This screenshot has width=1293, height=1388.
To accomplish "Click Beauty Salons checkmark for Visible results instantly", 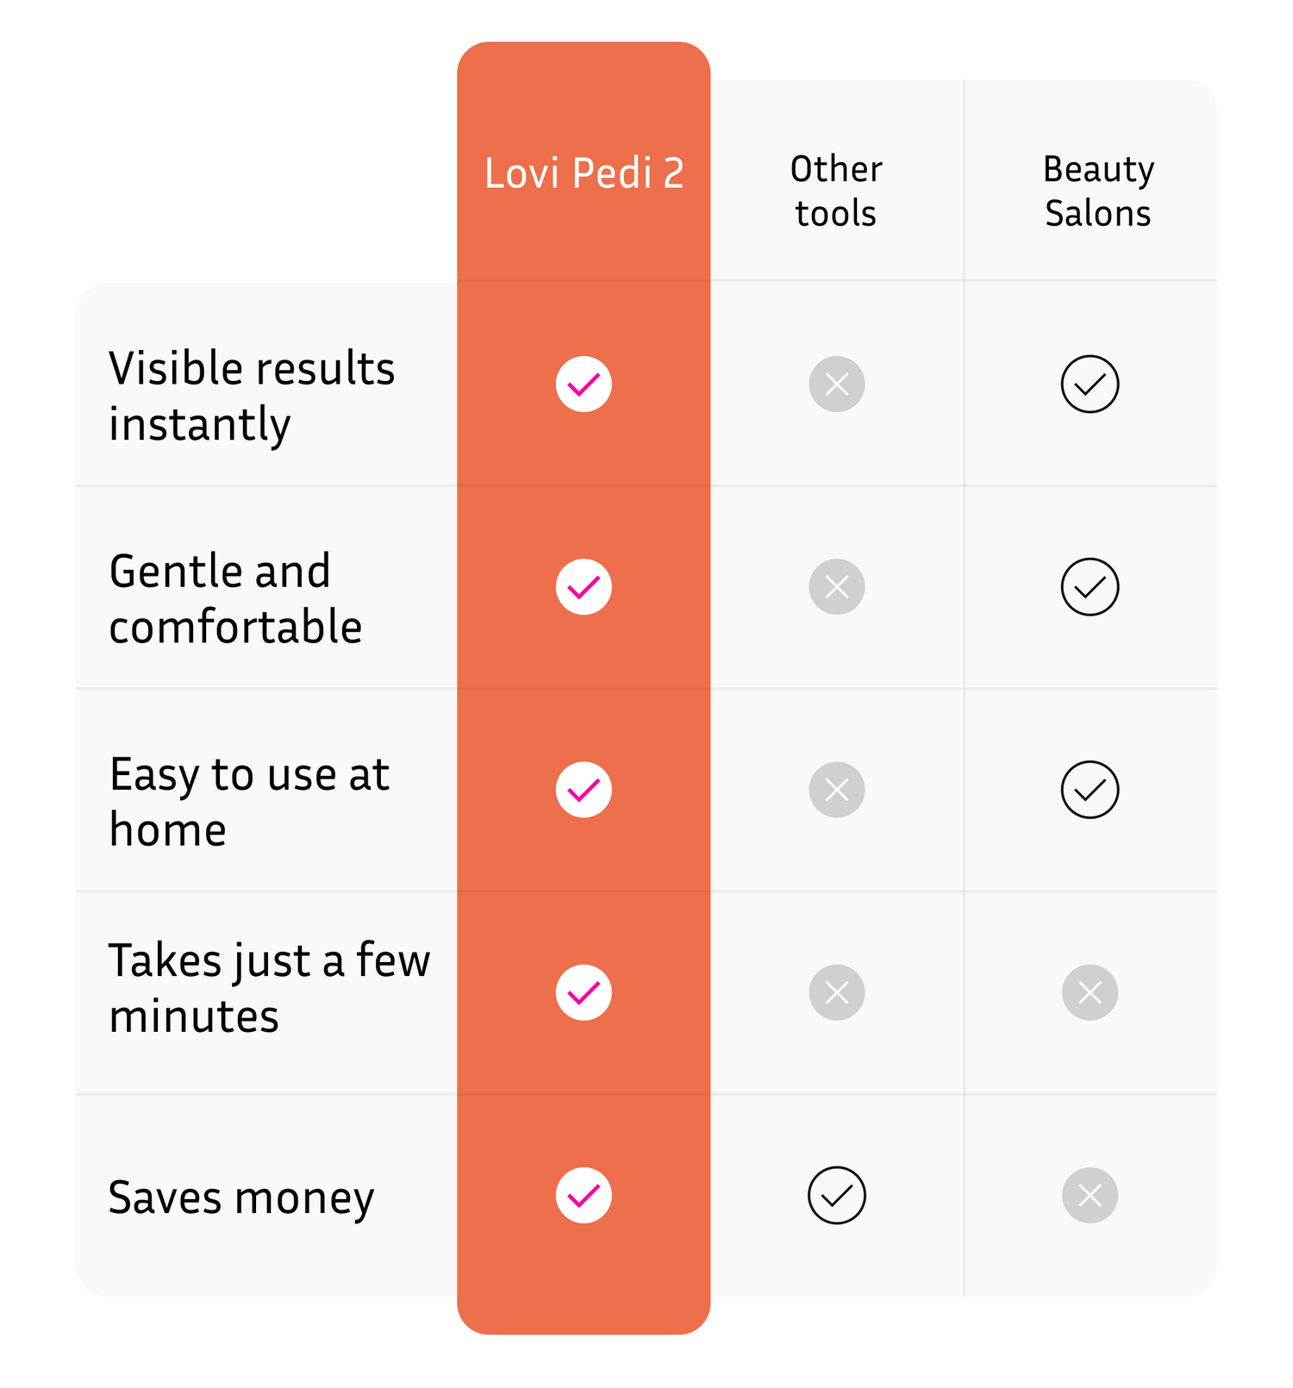I will pyautogui.click(x=1090, y=384).
